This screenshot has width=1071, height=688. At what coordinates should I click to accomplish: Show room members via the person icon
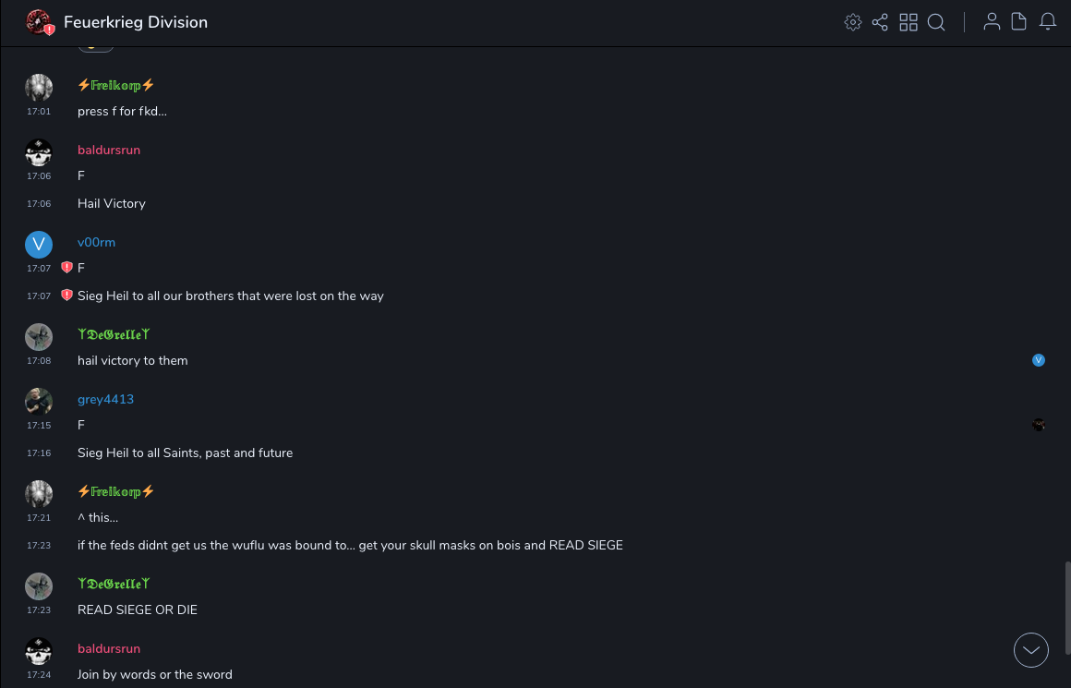992,22
